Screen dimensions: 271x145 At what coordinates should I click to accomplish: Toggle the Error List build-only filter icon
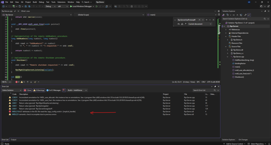coord(64,90)
